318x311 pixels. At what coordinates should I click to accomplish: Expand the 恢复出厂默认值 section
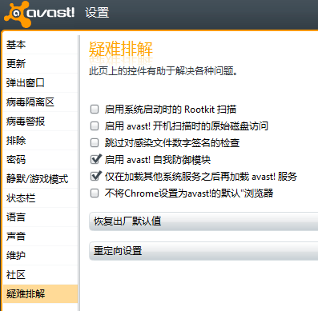coord(203,221)
